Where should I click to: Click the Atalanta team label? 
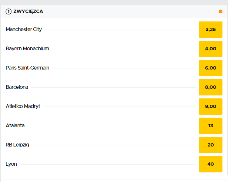[15, 125]
